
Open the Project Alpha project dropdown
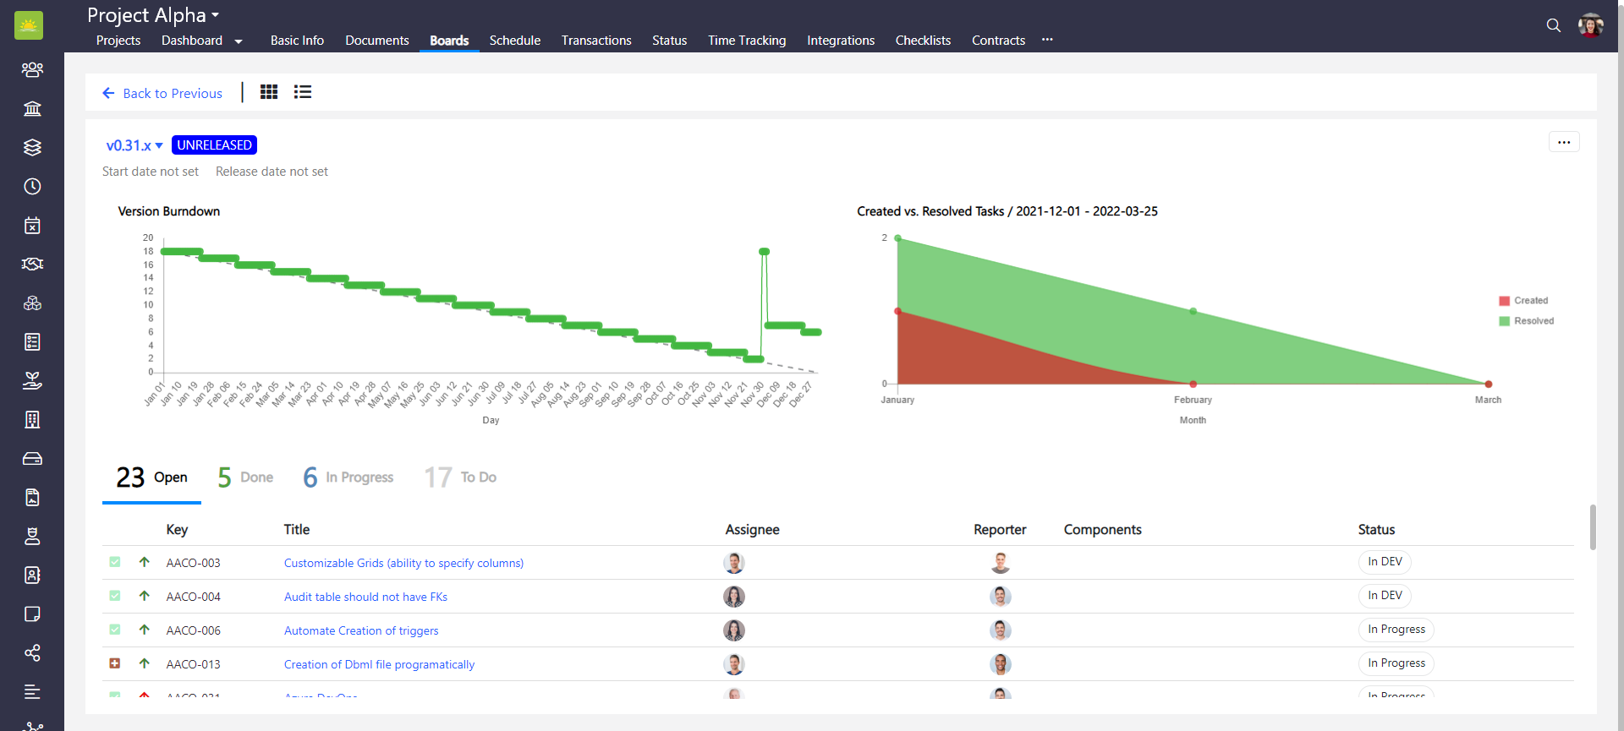(153, 15)
